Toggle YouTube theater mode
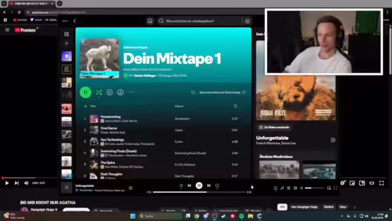Viewport: 392px width, 221px height. 372,183
